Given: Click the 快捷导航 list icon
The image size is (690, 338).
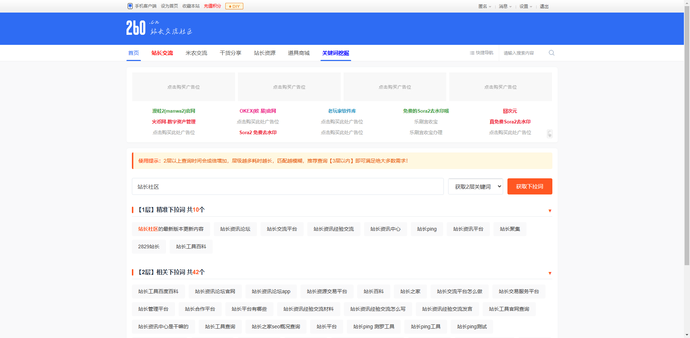Looking at the screenshot, I should pyautogui.click(x=472, y=53).
